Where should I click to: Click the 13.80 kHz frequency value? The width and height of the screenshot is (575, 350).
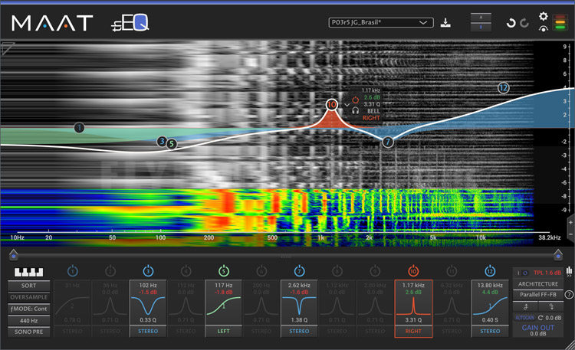490,285
